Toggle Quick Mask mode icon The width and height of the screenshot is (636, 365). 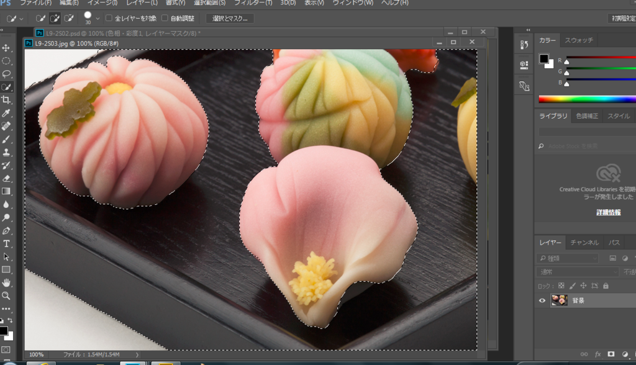click(x=6, y=349)
